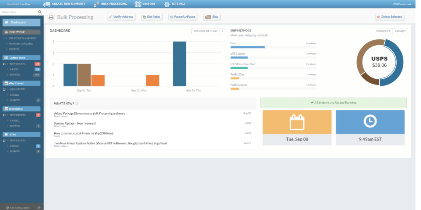
Task: Click the brown bar for Sep 01
Action: (84, 75)
